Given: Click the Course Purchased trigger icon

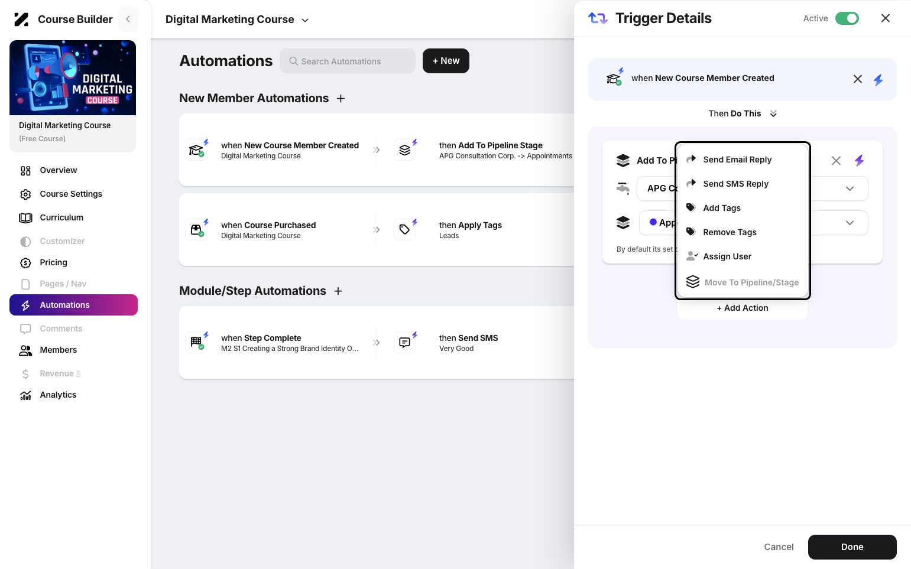Looking at the screenshot, I should [197, 230].
